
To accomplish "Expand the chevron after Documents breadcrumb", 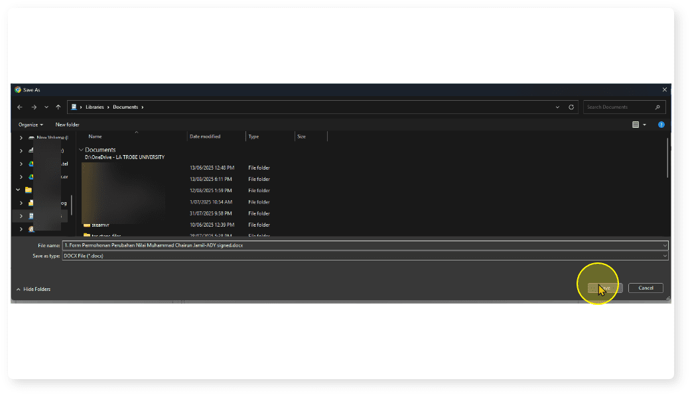I will (143, 107).
